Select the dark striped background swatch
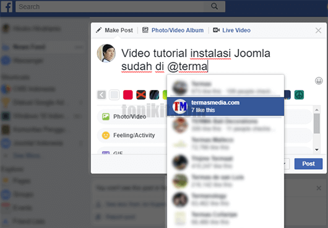Viewport: 328px width, 228px height. pos(154,95)
